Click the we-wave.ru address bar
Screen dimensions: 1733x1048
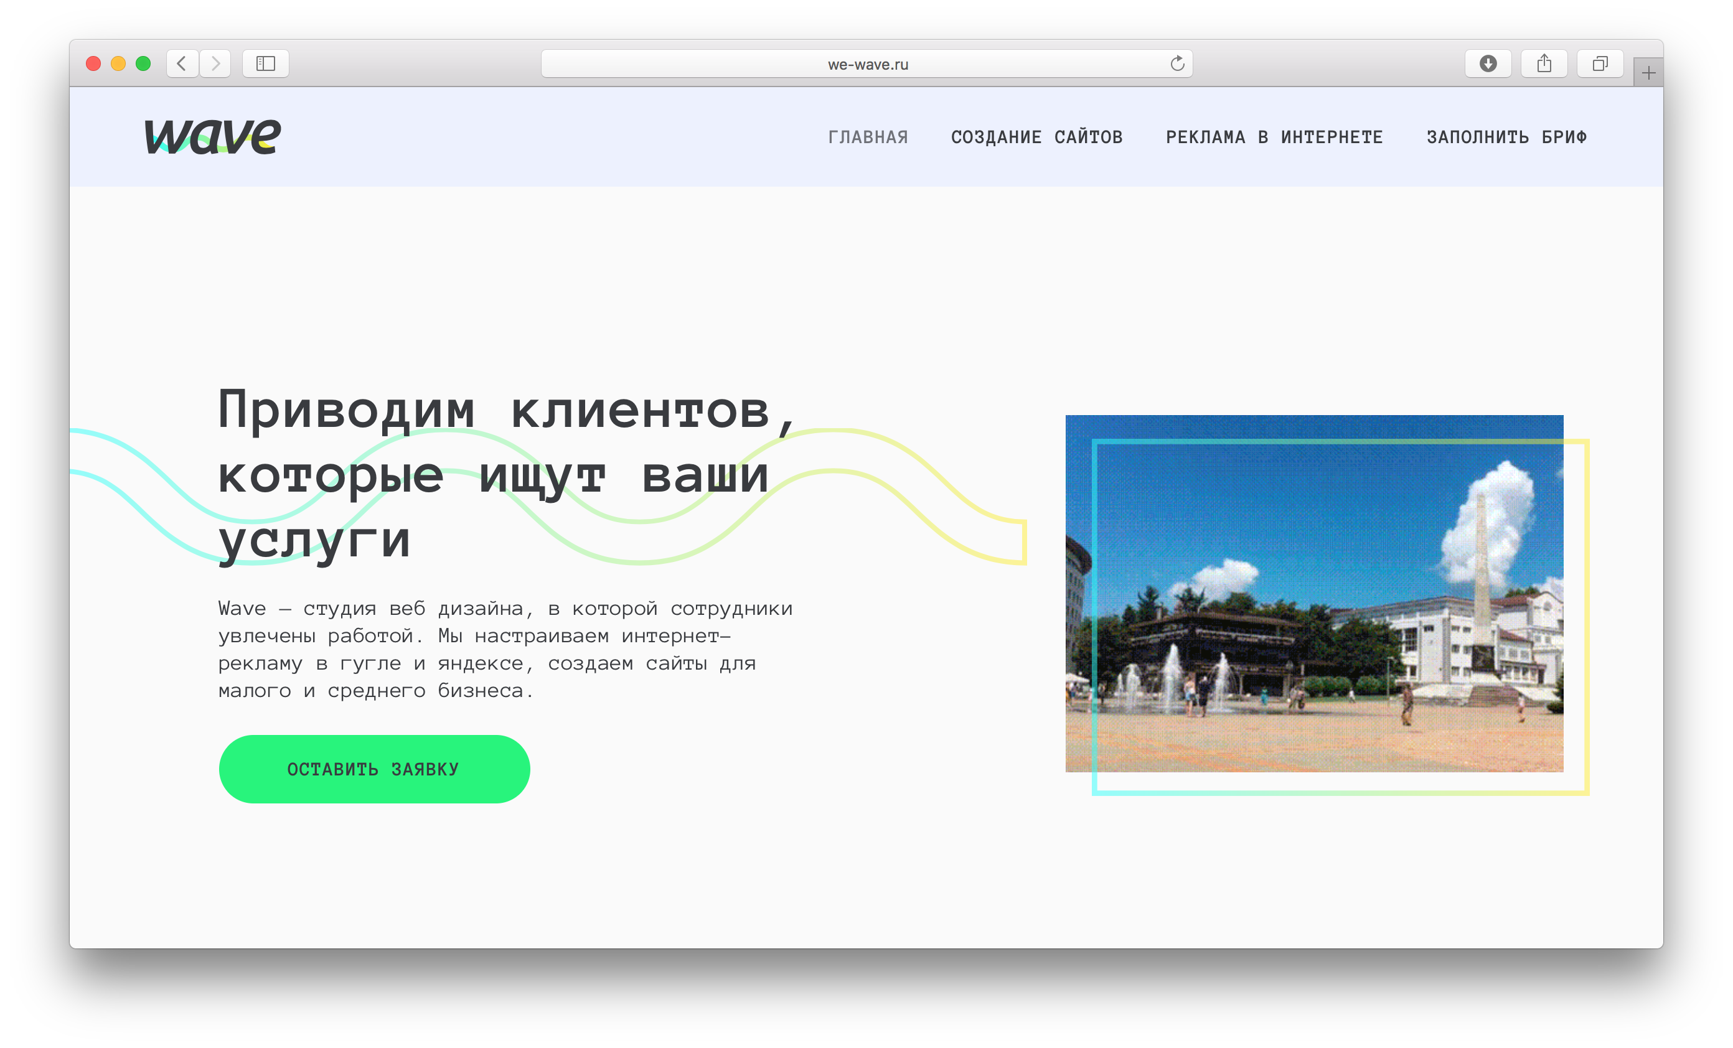tap(866, 63)
